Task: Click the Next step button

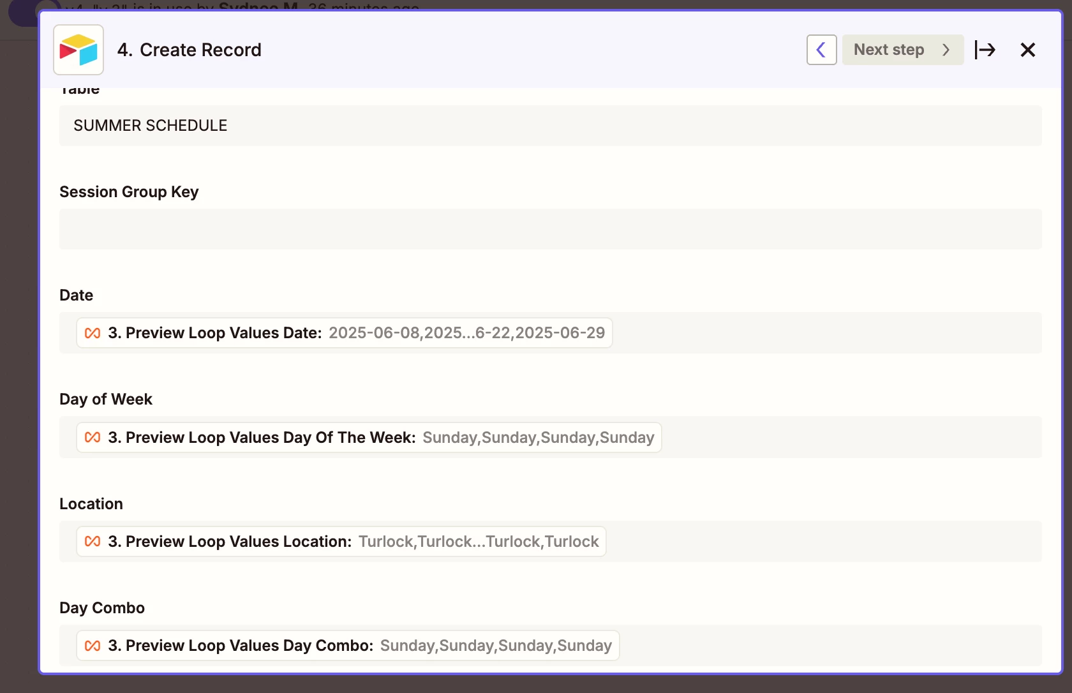Action: click(x=902, y=50)
